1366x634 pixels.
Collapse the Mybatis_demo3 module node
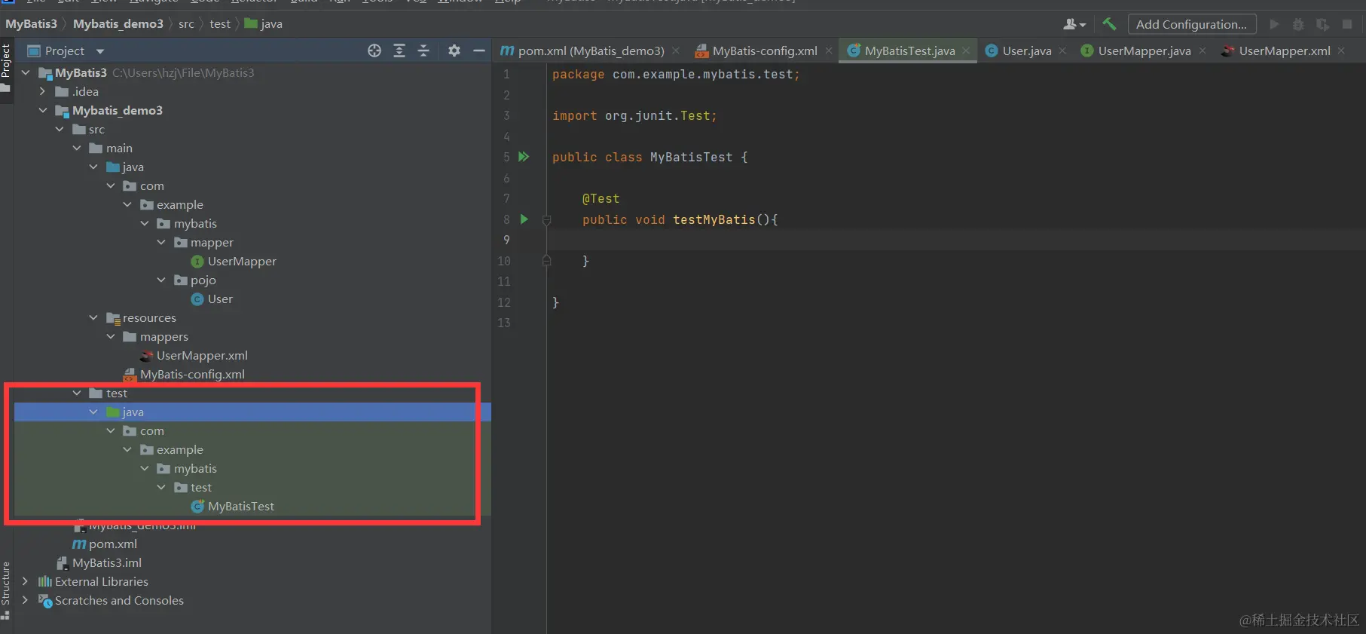[x=43, y=110]
